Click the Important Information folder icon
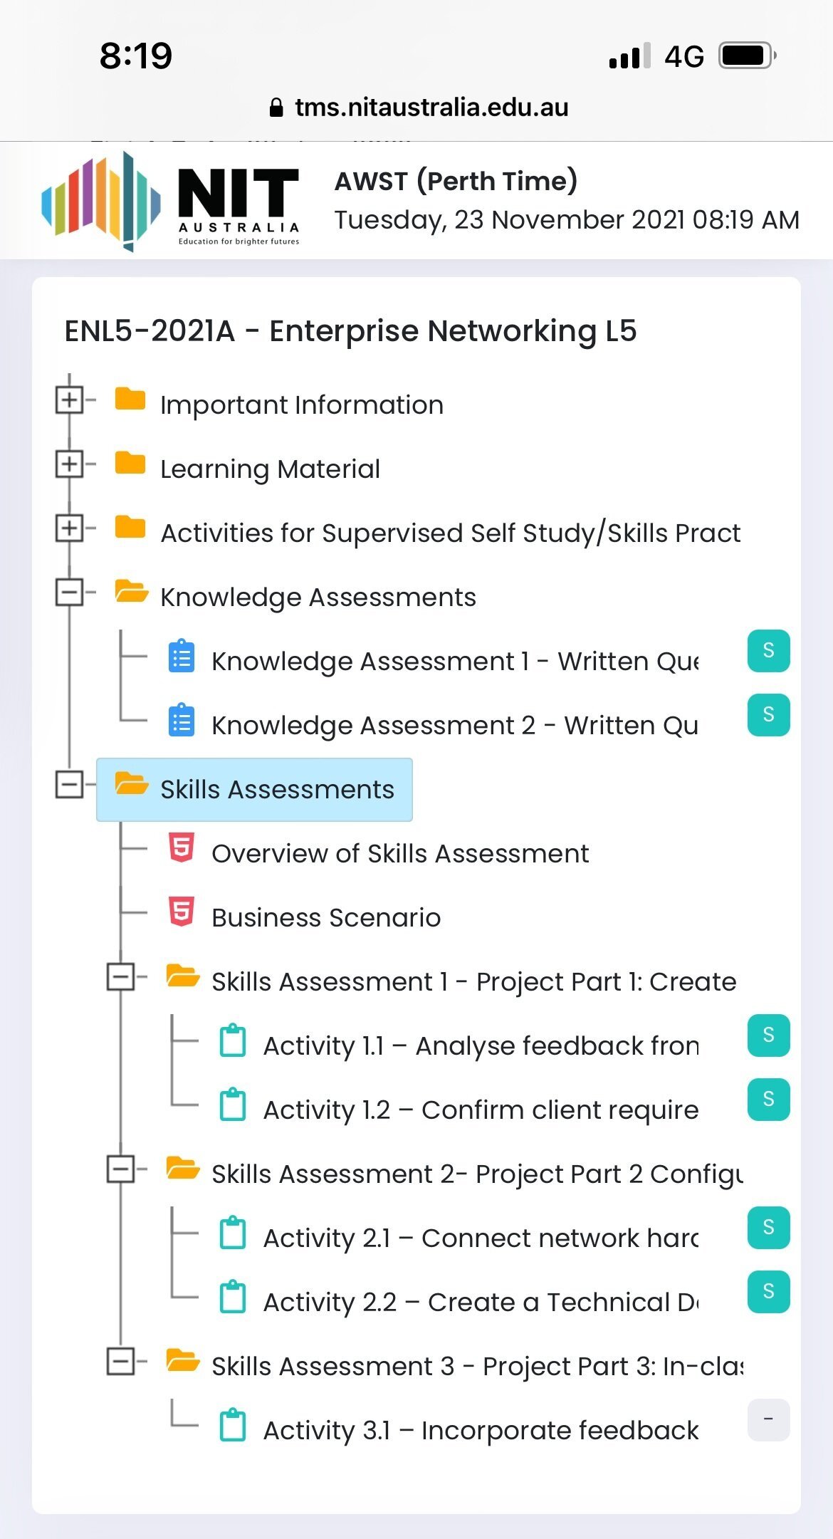 coord(130,399)
